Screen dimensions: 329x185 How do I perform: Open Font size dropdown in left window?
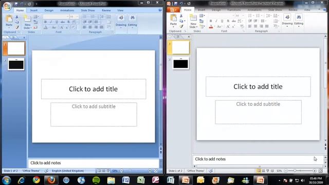click(x=77, y=16)
